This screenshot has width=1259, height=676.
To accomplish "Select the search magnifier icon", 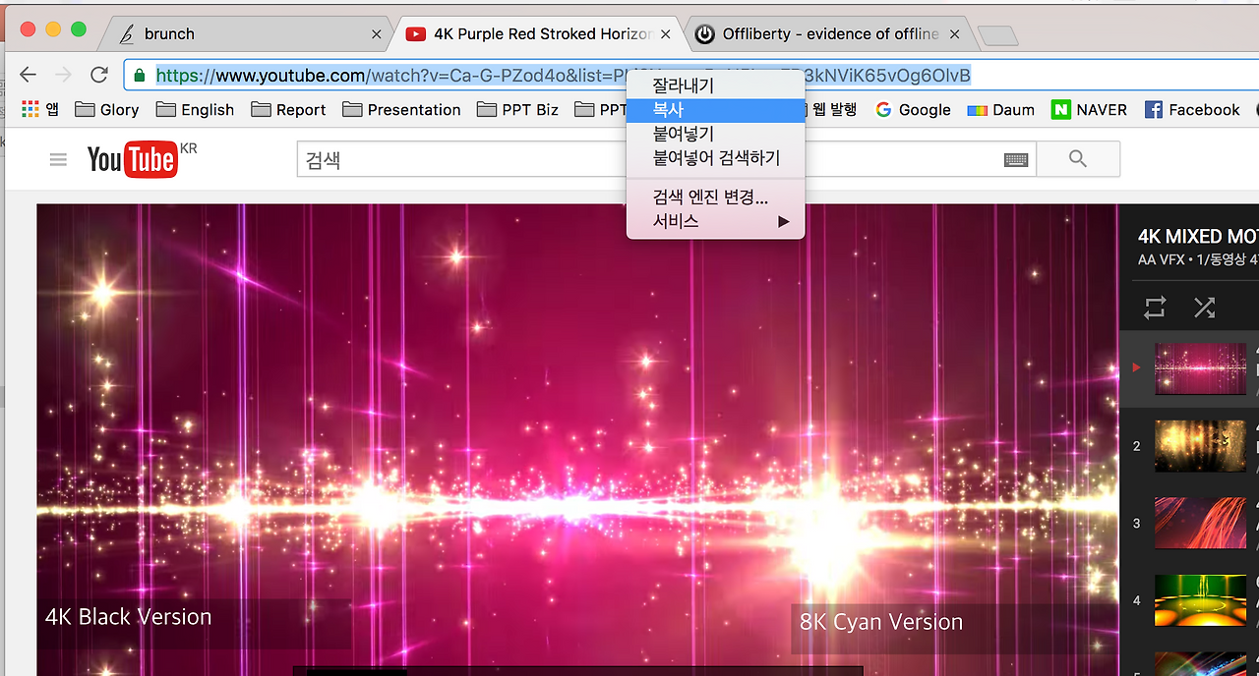I will (x=1078, y=158).
